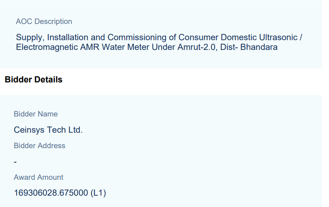Click the Bidder Details section heading

click(x=33, y=80)
